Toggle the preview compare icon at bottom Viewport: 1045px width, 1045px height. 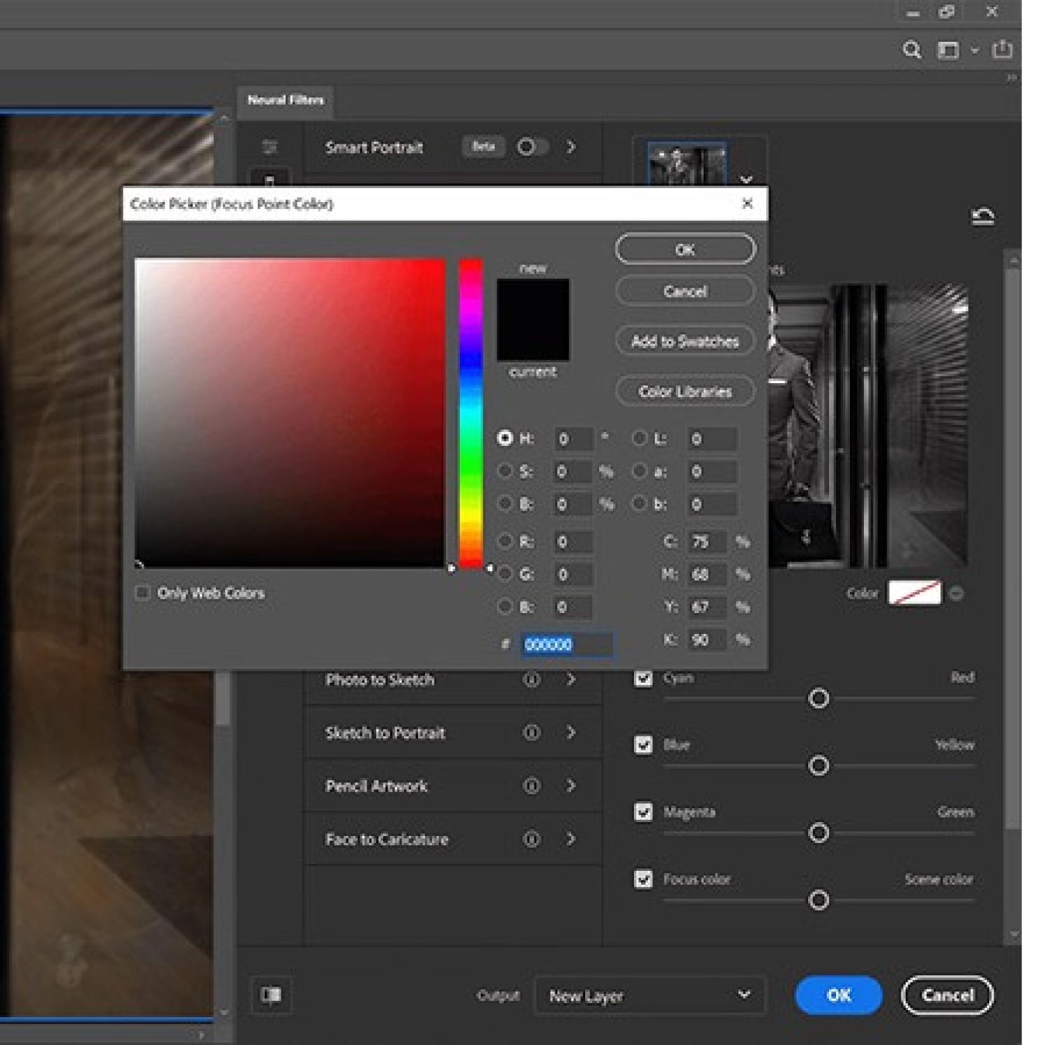271,995
